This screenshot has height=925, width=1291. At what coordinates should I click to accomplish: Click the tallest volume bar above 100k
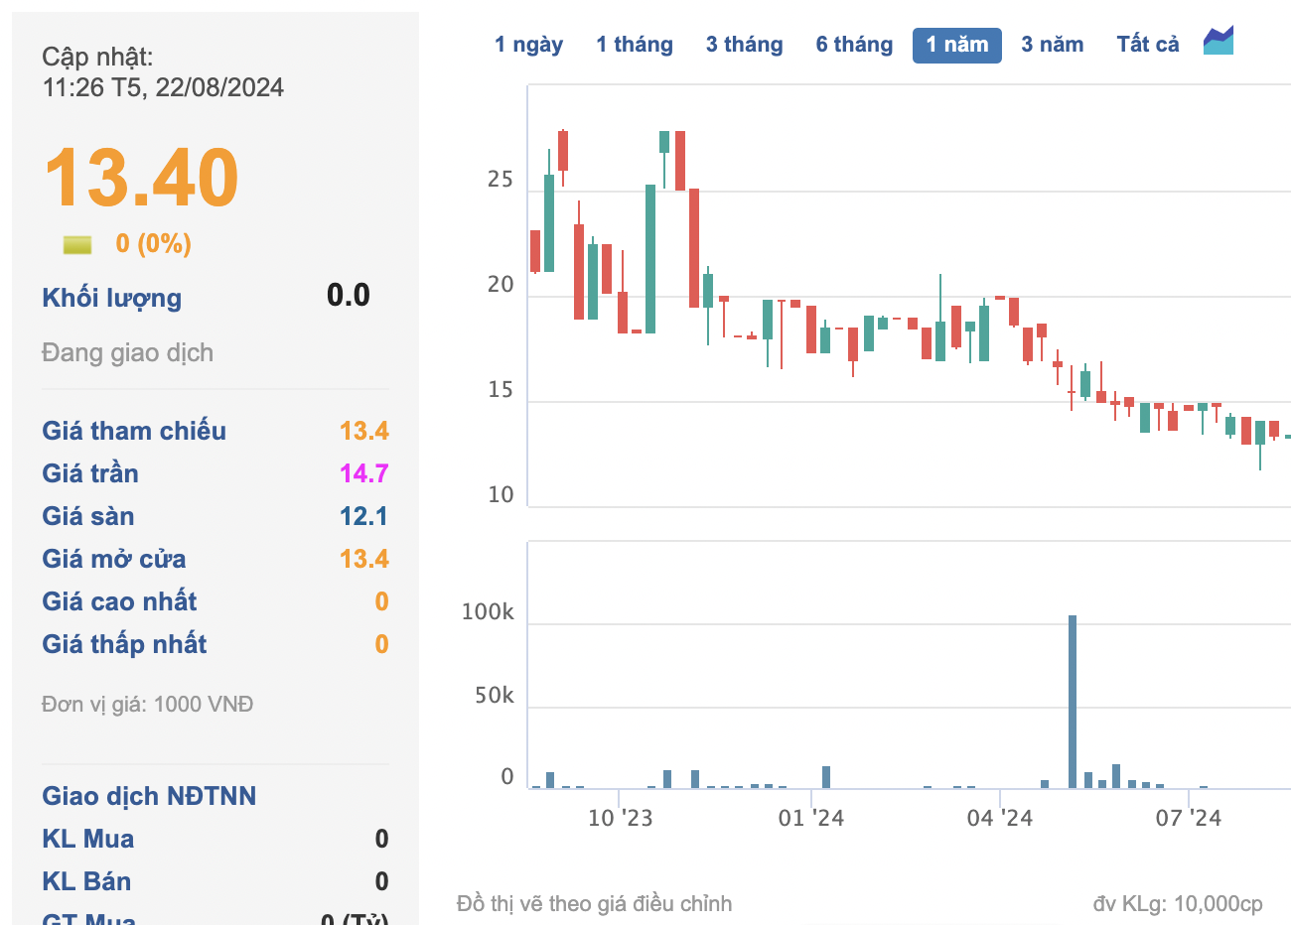click(1073, 701)
